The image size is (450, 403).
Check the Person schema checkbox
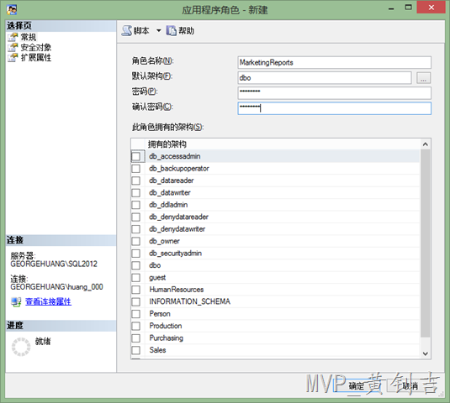[136, 314]
